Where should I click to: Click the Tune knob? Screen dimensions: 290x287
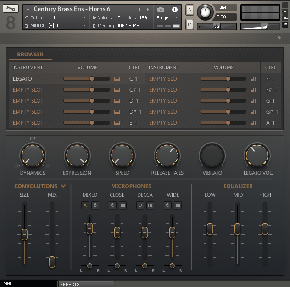tap(205, 12)
